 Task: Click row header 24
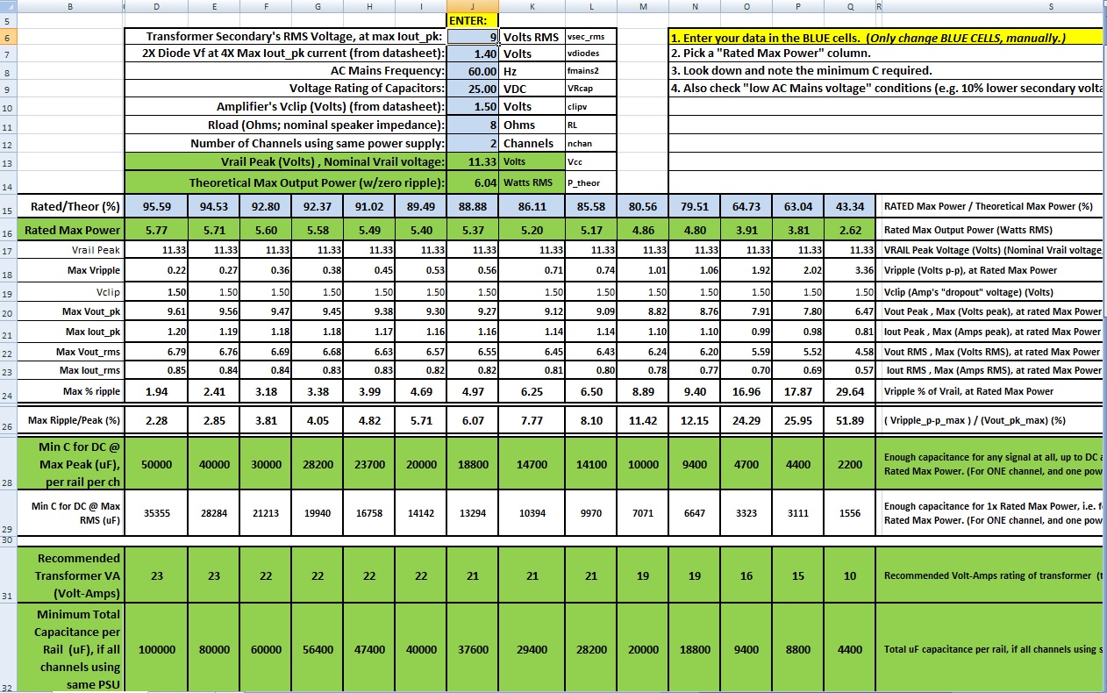click(8, 391)
